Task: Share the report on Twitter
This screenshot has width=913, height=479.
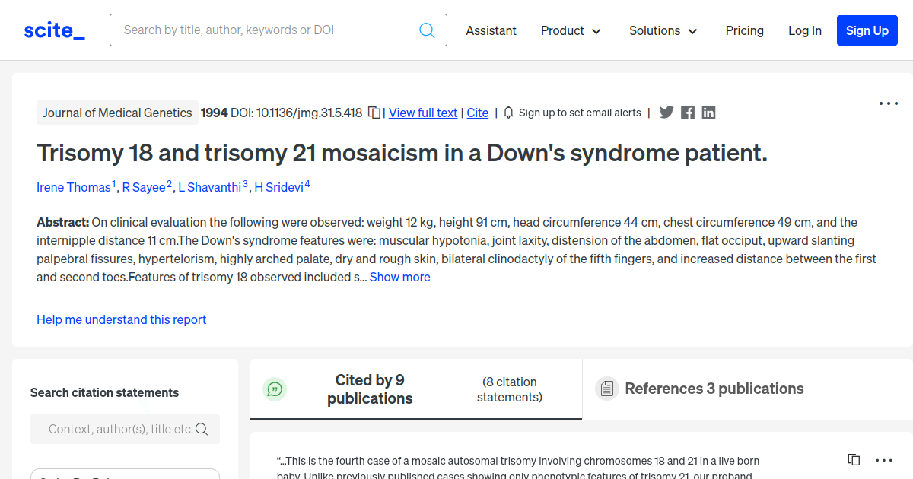Action: (x=666, y=113)
